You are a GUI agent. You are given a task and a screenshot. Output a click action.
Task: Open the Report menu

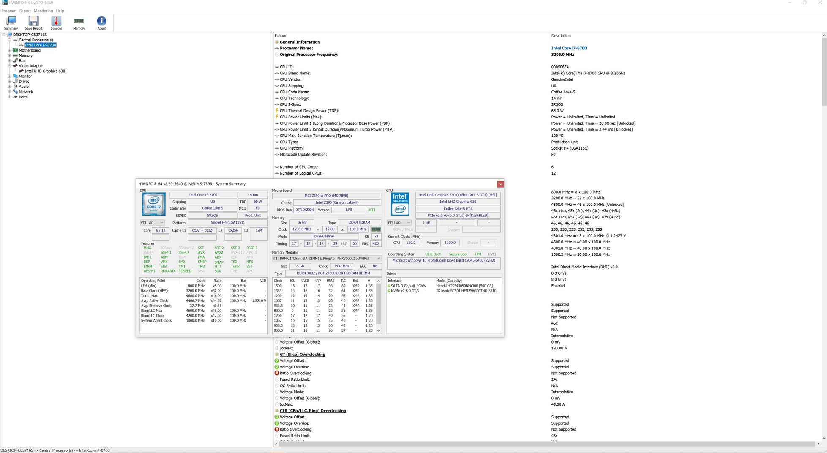tap(25, 11)
